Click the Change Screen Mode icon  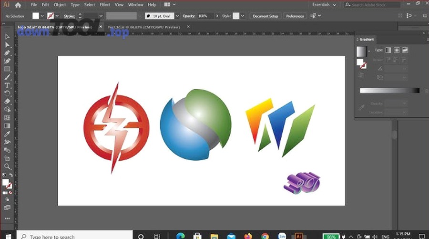pyautogui.click(x=7, y=208)
